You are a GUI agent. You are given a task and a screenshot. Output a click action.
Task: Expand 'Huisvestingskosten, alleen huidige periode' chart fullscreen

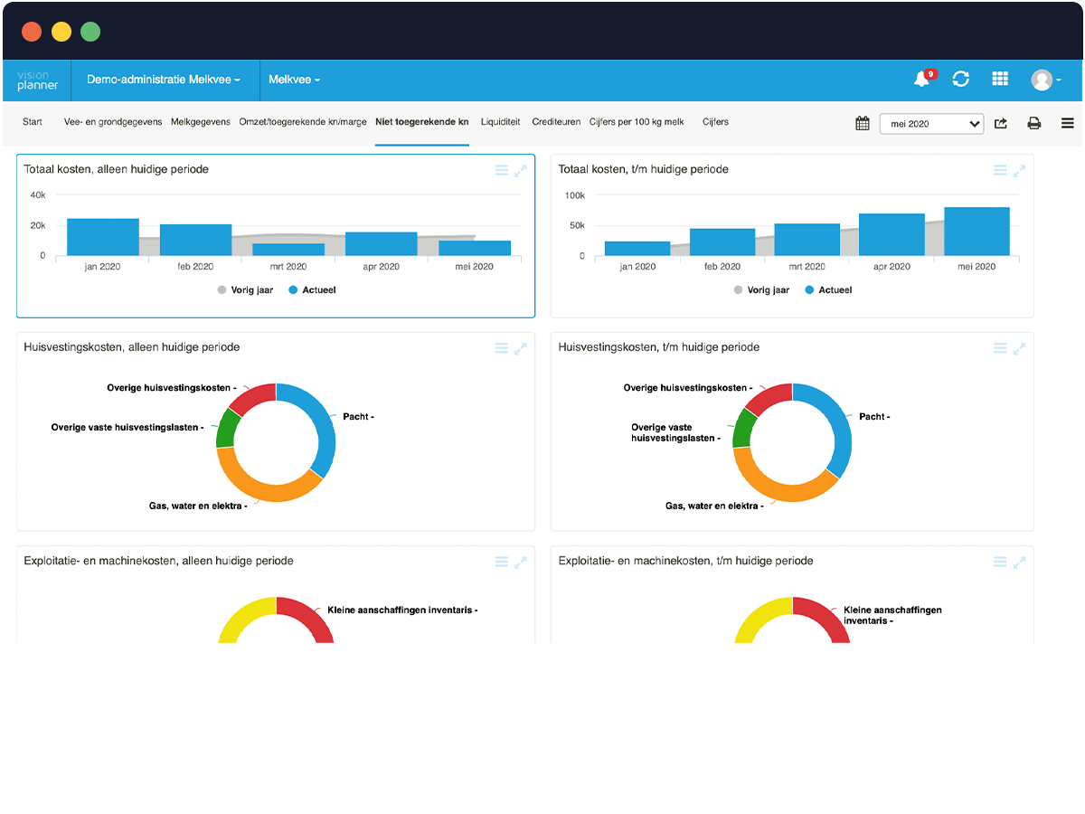(x=521, y=348)
